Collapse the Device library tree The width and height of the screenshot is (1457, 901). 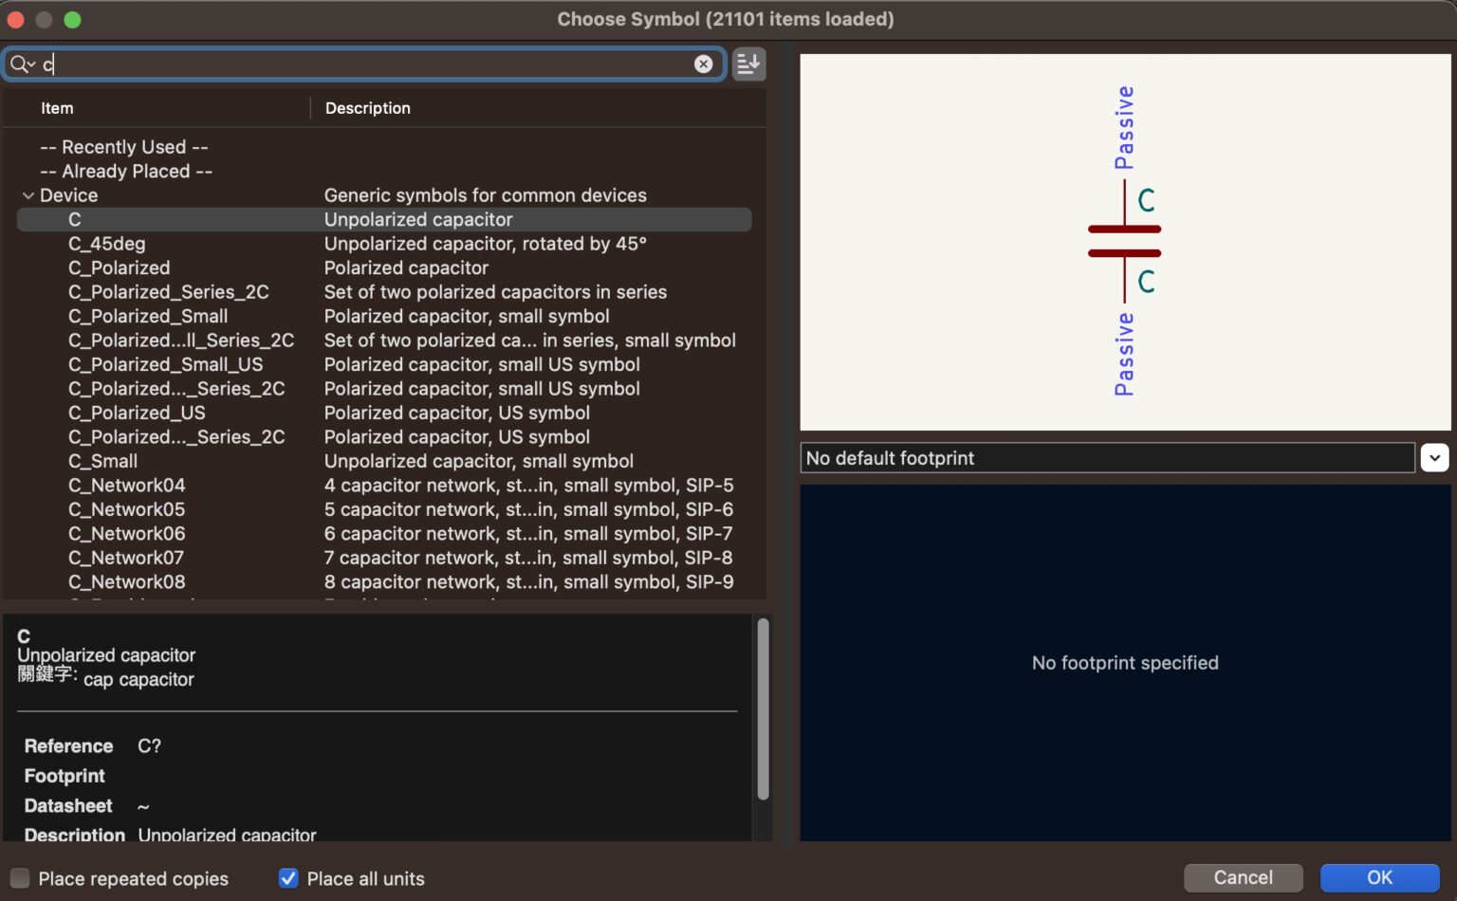coord(28,195)
